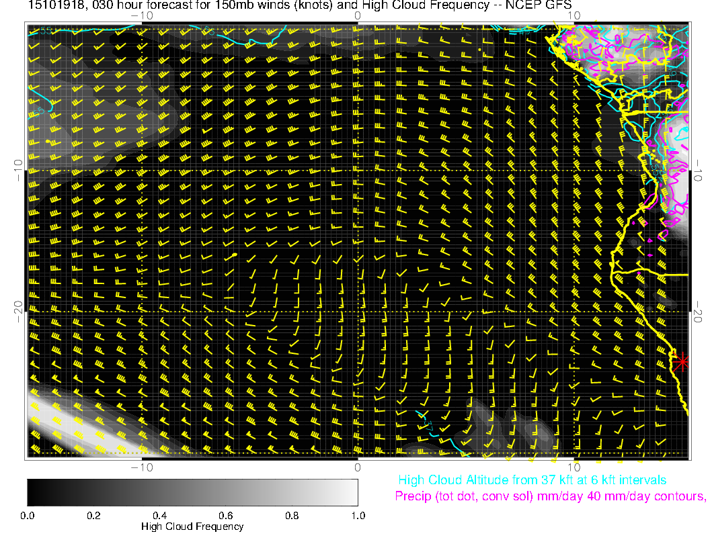Click the left axis latitude label -10

pyautogui.click(x=17, y=170)
